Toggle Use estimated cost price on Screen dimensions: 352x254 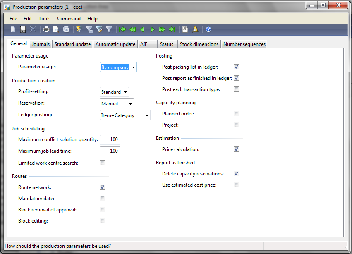pyautogui.click(x=236, y=185)
